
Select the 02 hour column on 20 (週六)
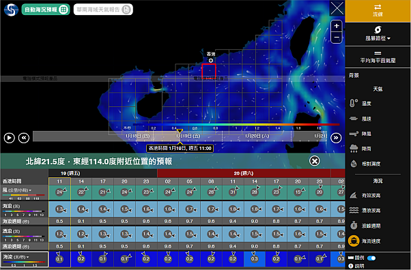[x=168, y=181]
